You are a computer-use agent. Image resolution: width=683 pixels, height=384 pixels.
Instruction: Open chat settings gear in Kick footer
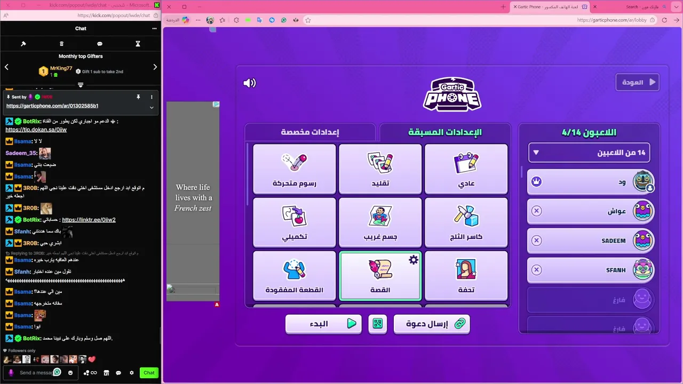pyautogui.click(x=132, y=373)
